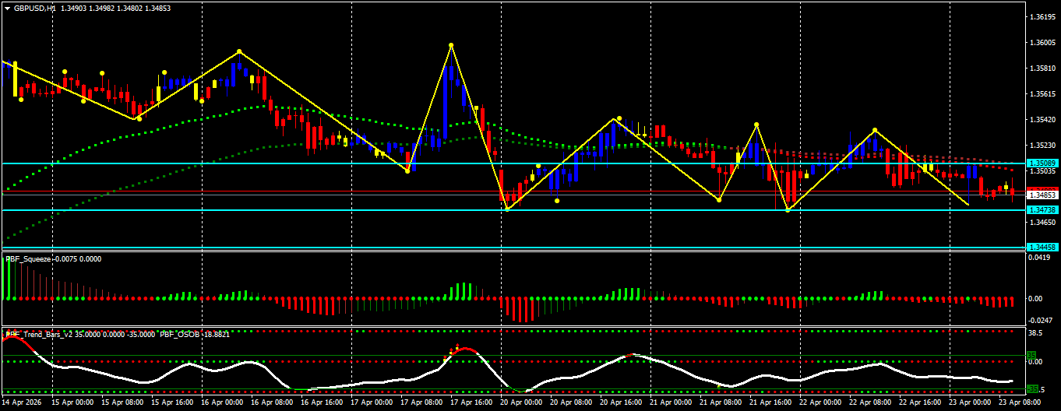
Task: Click the 1.35615 price scale value
Action: [1042, 93]
